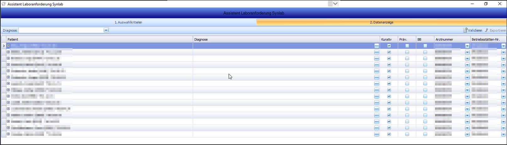Click the Patient column header
Image resolution: width=507 pixels, height=145 pixels.
99,39
